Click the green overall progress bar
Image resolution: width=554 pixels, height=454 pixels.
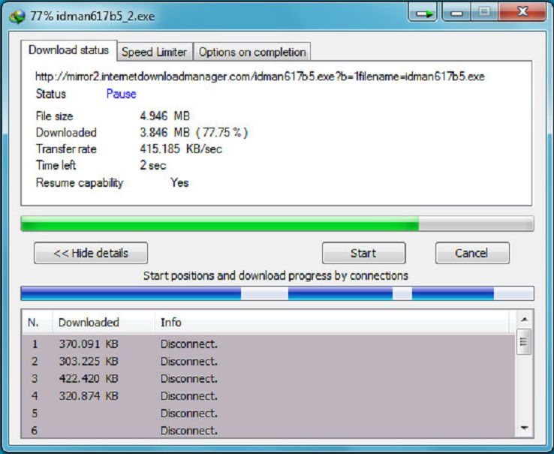click(x=277, y=224)
